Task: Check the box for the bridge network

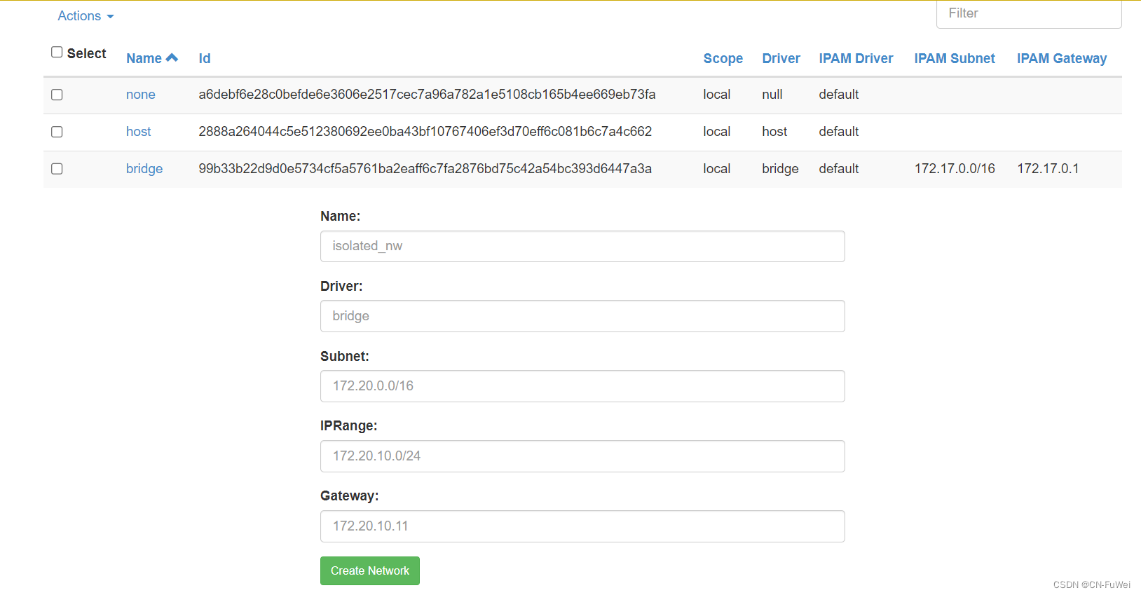Action: coord(57,169)
